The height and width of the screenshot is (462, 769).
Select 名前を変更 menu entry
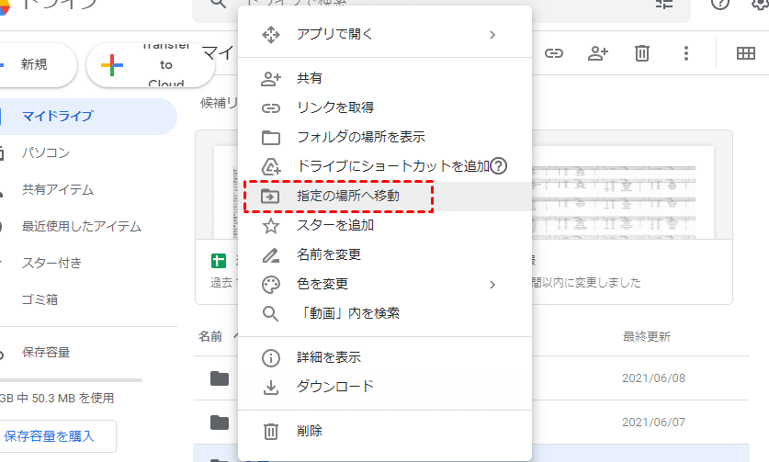click(385, 254)
